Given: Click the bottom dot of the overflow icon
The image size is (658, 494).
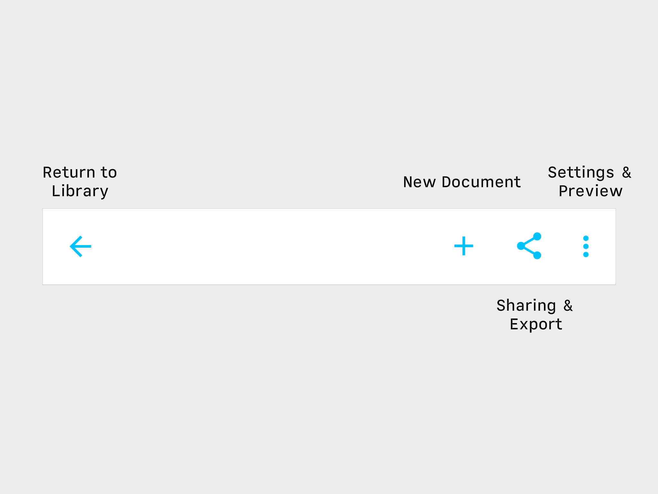Looking at the screenshot, I should (x=586, y=254).
